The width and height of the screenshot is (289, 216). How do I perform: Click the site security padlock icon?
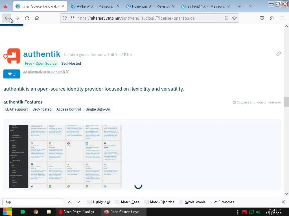pyautogui.click(x=73, y=18)
